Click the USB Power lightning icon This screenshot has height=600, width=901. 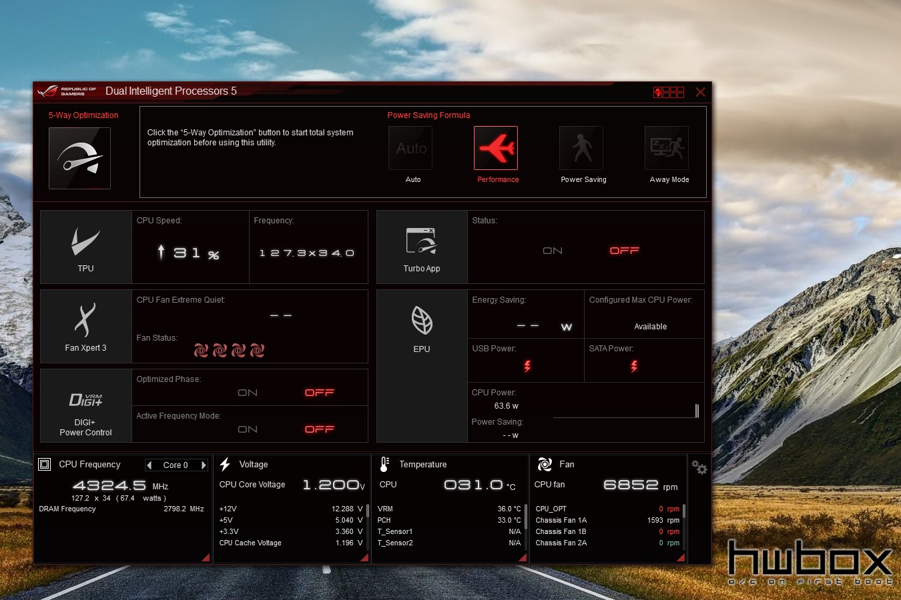(527, 366)
